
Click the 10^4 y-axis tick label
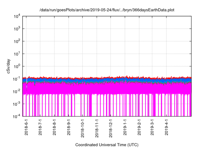(x=17, y=17)
